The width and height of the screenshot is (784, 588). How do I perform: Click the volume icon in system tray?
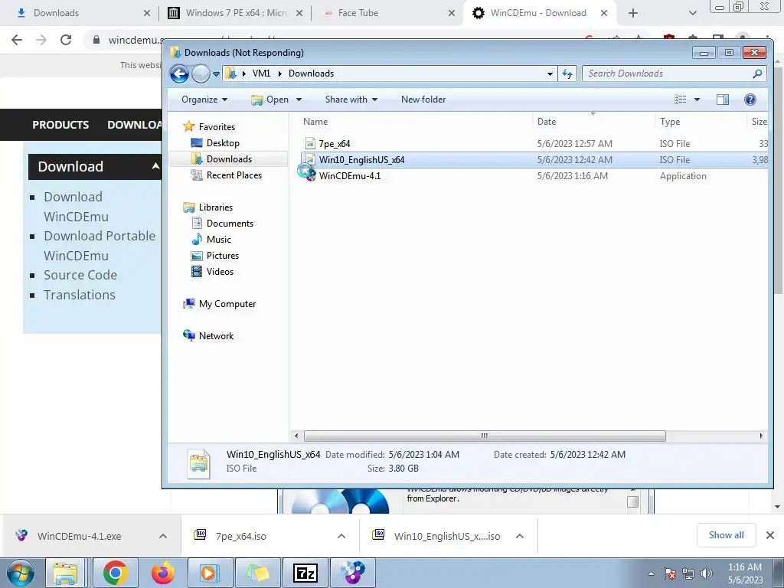(x=707, y=573)
